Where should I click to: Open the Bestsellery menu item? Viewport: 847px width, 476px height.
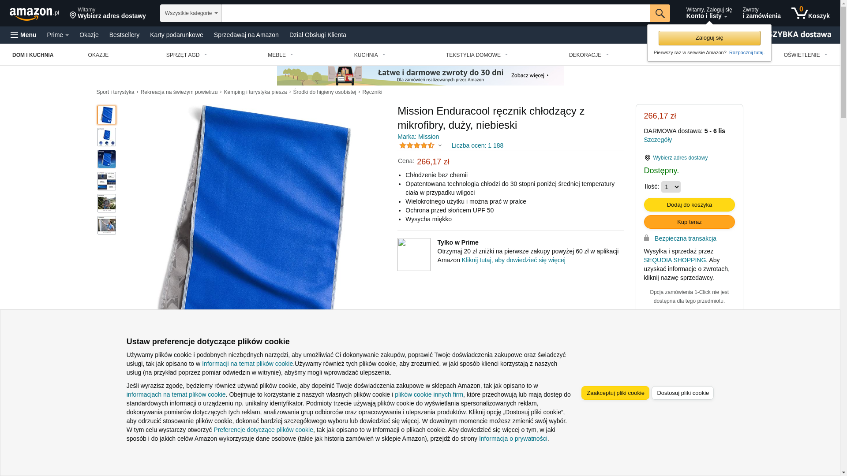coord(124,35)
